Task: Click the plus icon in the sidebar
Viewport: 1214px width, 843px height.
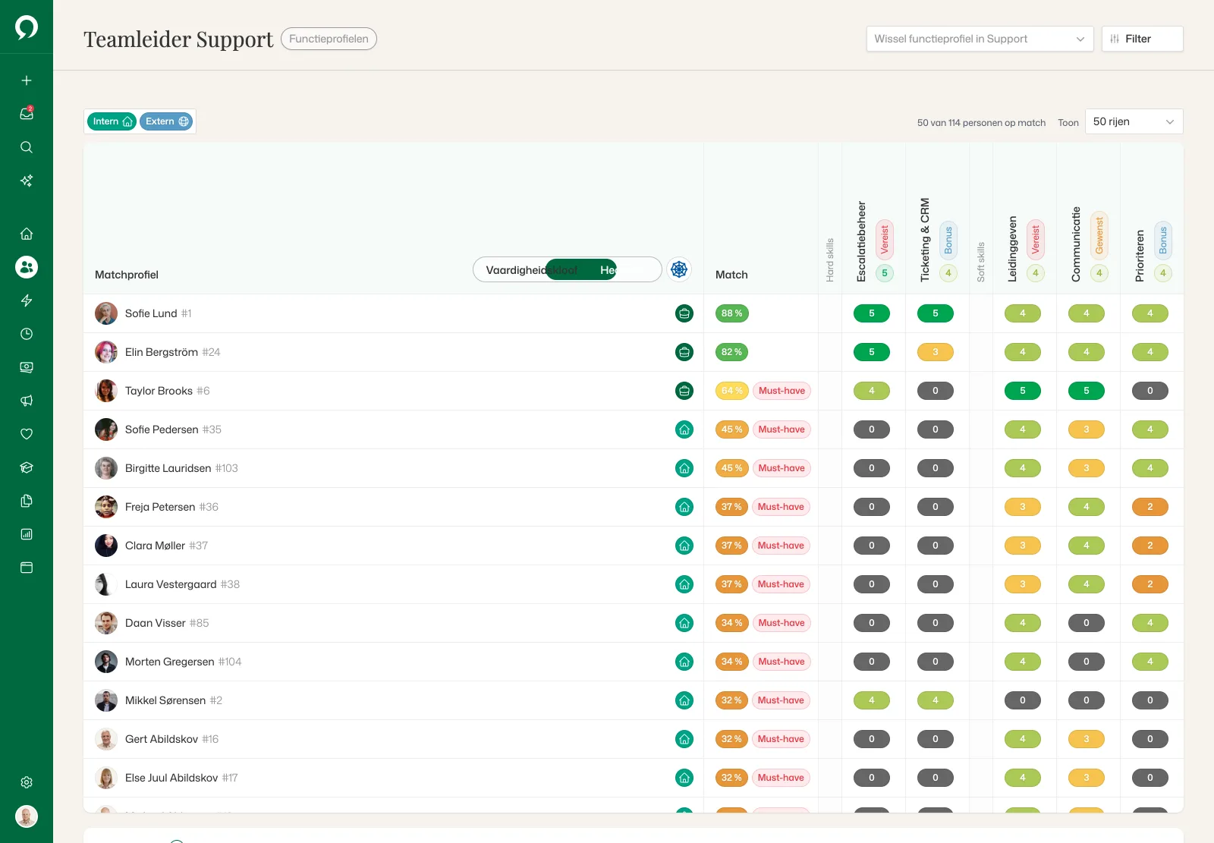Action: tap(27, 80)
